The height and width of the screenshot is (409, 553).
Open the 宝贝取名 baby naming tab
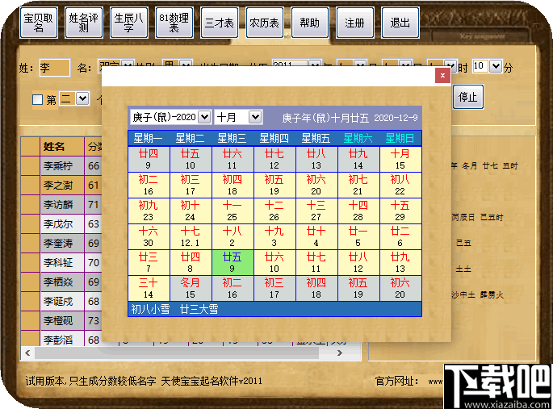[39, 23]
